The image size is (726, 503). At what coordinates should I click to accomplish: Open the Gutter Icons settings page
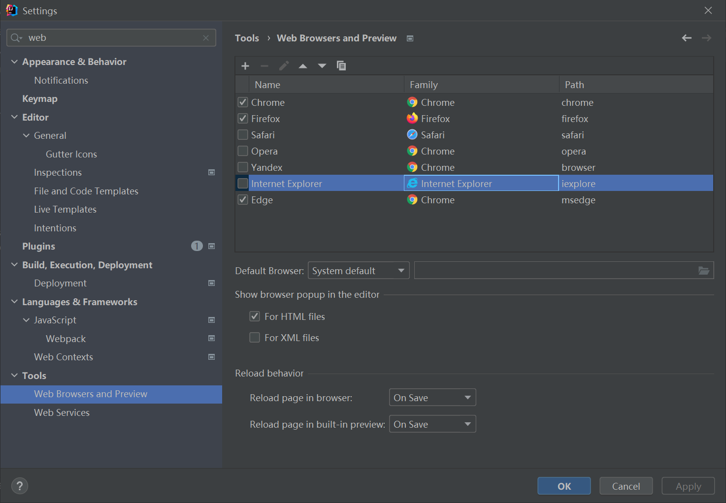pyautogui.click(x=71, y=154)
